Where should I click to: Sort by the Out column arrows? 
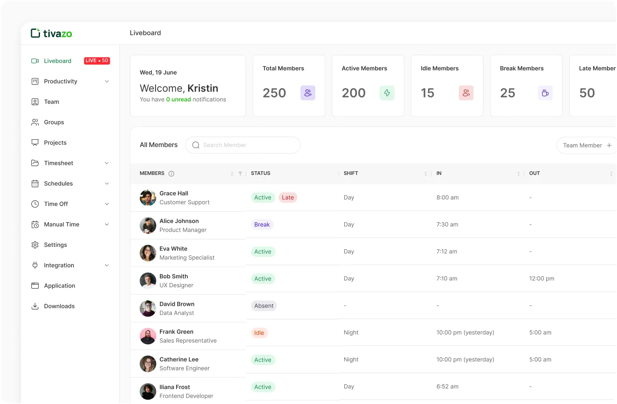point(611,174)
